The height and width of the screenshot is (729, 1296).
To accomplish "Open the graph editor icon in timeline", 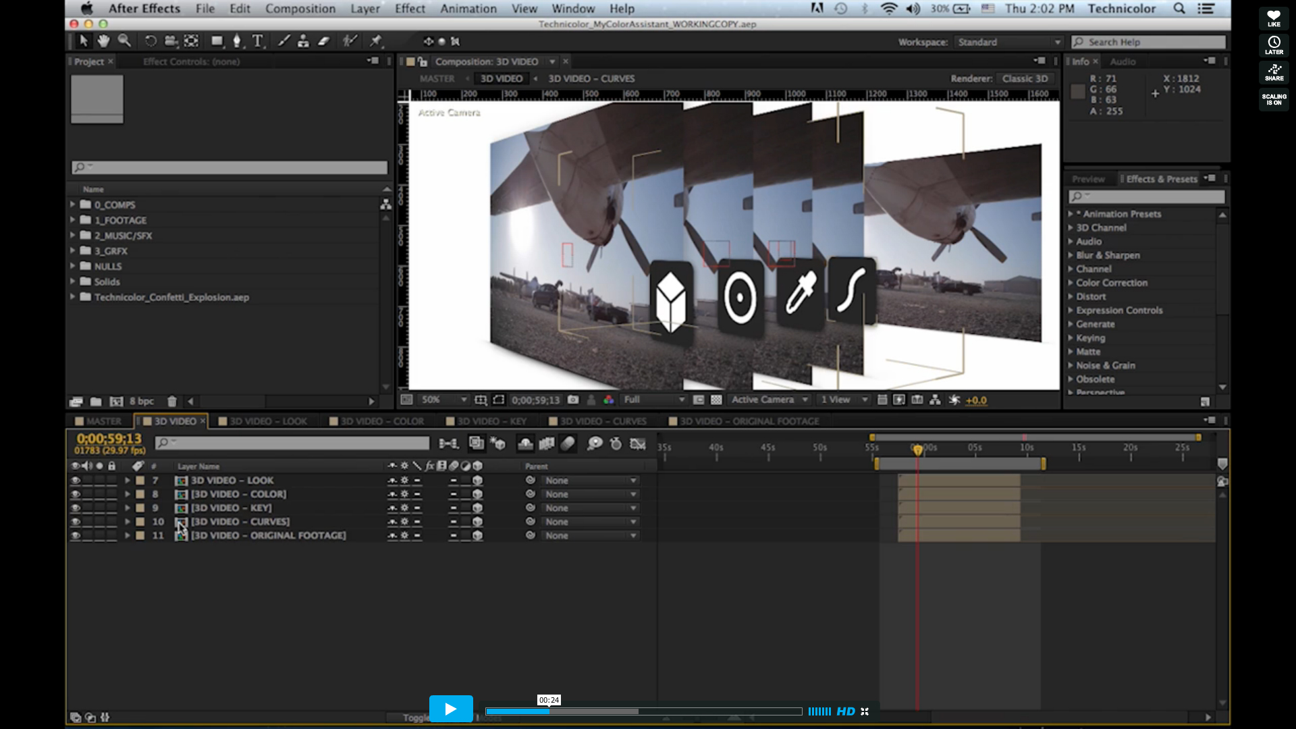I will click(637, 443).
